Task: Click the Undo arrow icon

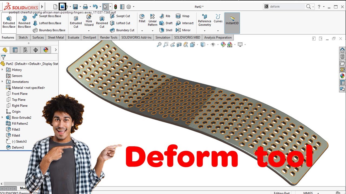Action: [x=95, y=7]
